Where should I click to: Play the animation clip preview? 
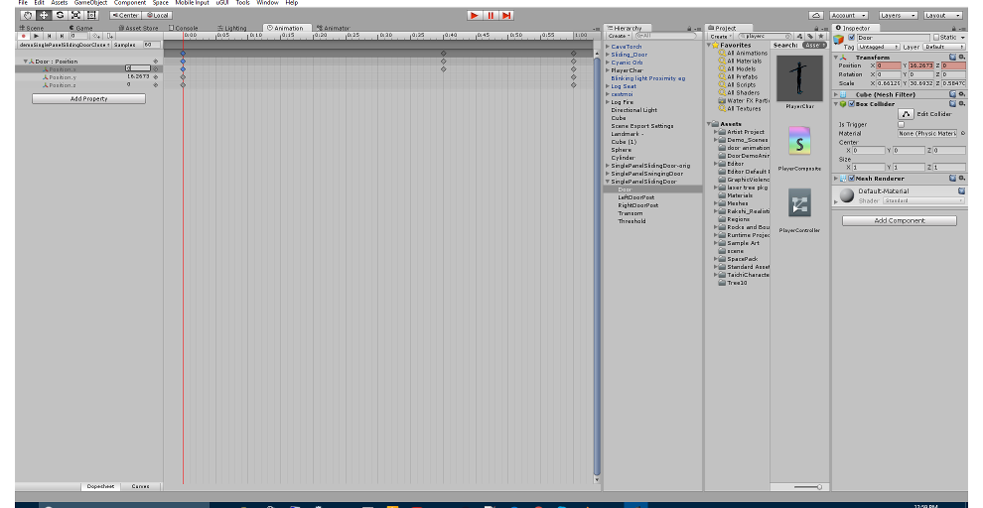[x=37, y=37]
